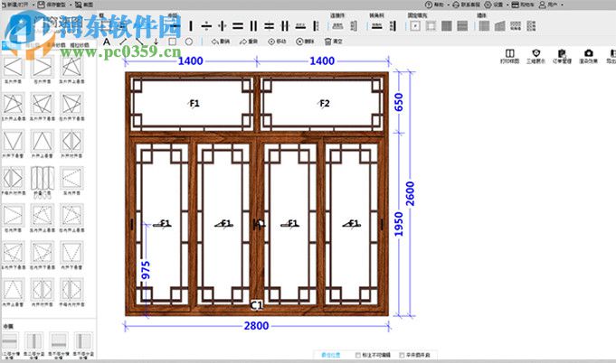Choose the first mullion split template at the bottom
The height and width of the screenshot is (363, 616).
[10, 341]
